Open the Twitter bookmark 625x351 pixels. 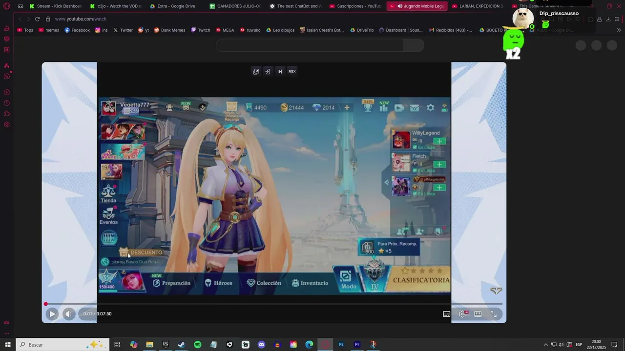(123, 30)
